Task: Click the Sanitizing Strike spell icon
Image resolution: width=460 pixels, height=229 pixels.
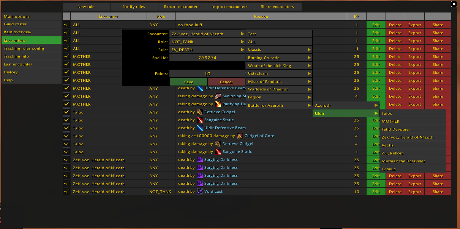Action: (218, 96)
